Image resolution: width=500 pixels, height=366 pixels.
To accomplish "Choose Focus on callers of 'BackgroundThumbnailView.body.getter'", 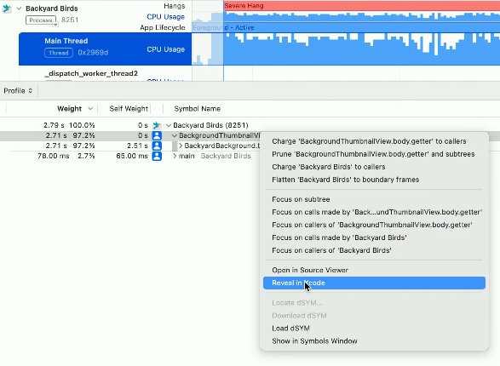I will (374, 225).
